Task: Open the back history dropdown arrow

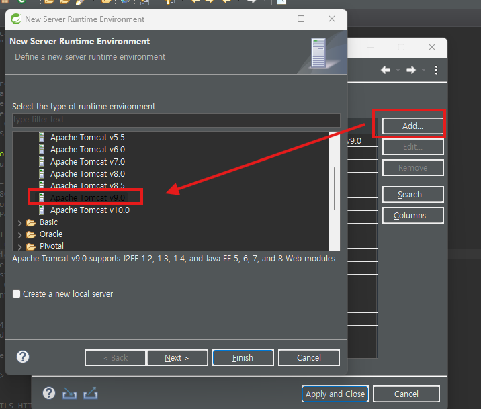Action: (398, 70)
